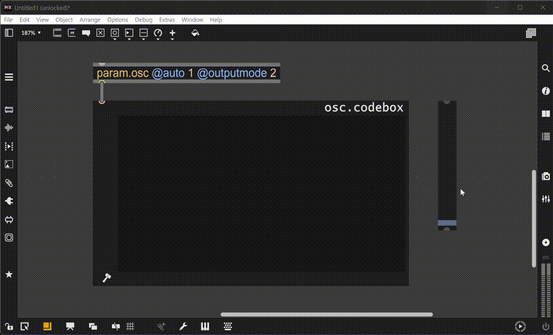This screenshot has width=553, height=335.
Task: Add a button object from toolbar
Action: point(115,32)
